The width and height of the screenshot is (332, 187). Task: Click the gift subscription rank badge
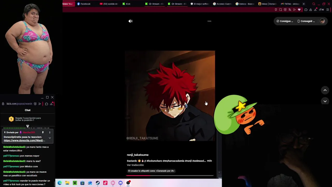click(x=11, y=119)
